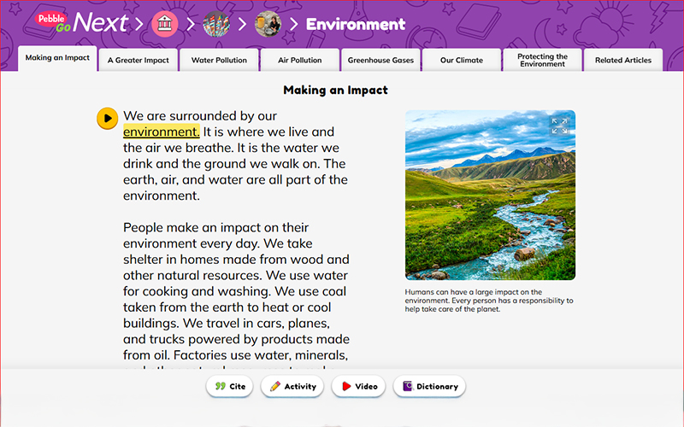Image resolution: width=684 pixels, height=427 pixels.
Task: Open the Activity button
Action: (292, 386)
